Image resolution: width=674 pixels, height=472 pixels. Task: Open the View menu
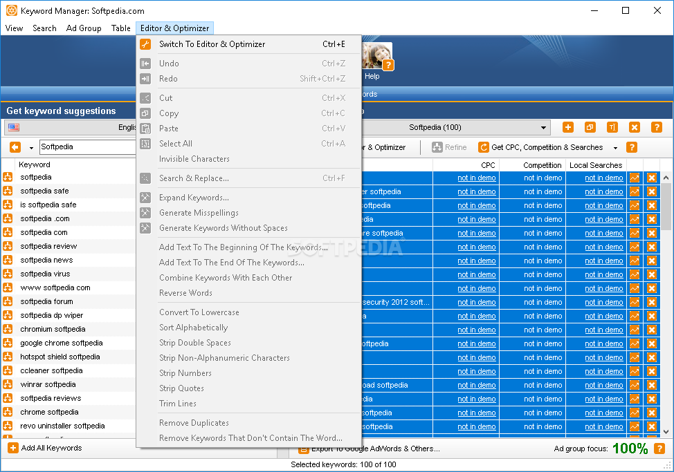point(14,28)
